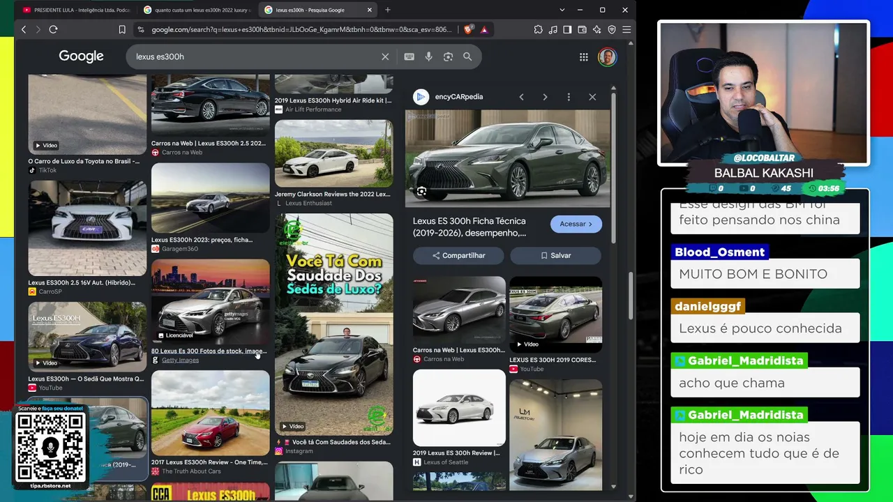Open the 'LEXUS ES300H 2019 CORES' YouTube related video
Screen dimensions: 893x502
click(555, 314)
